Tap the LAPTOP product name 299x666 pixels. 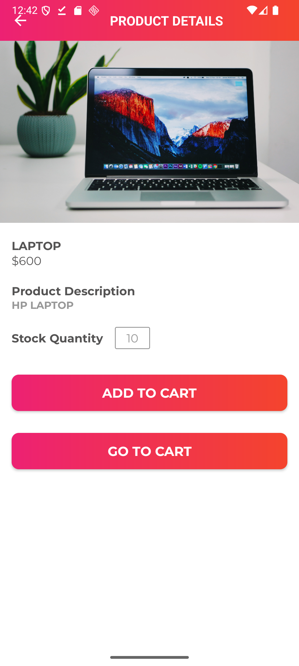[x=36, y=246]
